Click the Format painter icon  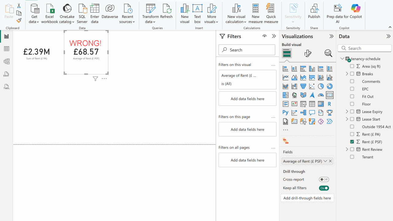[19, 21]
